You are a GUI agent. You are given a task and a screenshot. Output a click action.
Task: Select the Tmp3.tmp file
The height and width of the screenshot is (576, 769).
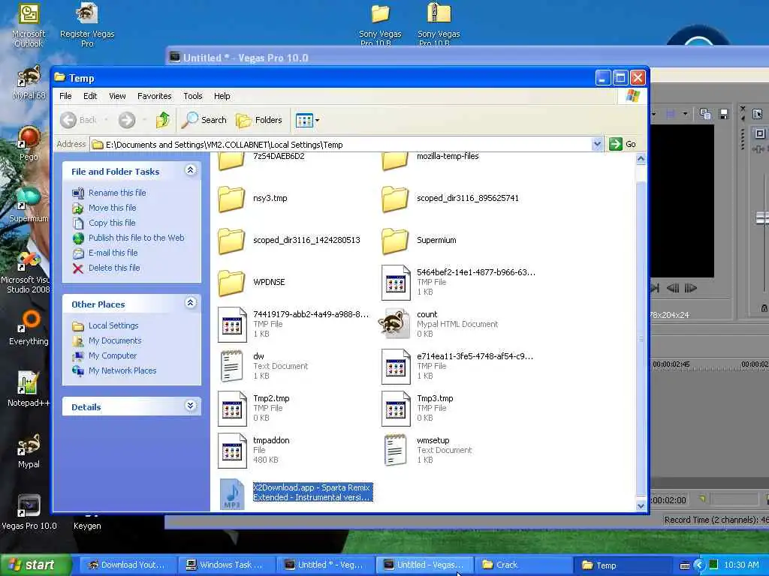click(417, 409)
